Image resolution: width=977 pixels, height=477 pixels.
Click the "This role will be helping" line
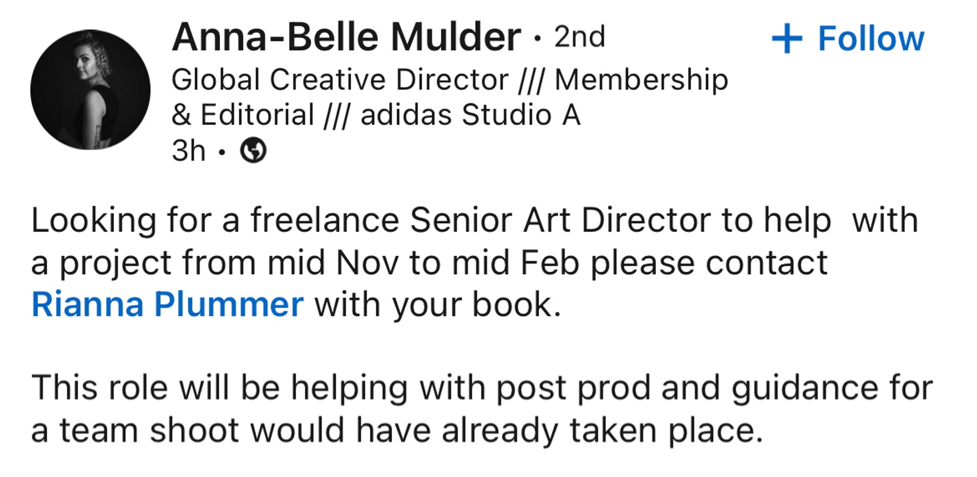point(482,388)
